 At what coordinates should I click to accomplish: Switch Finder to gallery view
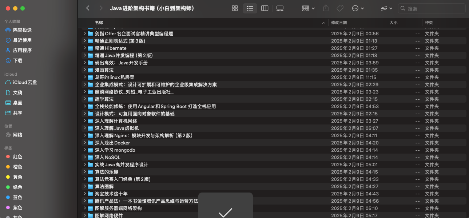(x=280, y=8)
